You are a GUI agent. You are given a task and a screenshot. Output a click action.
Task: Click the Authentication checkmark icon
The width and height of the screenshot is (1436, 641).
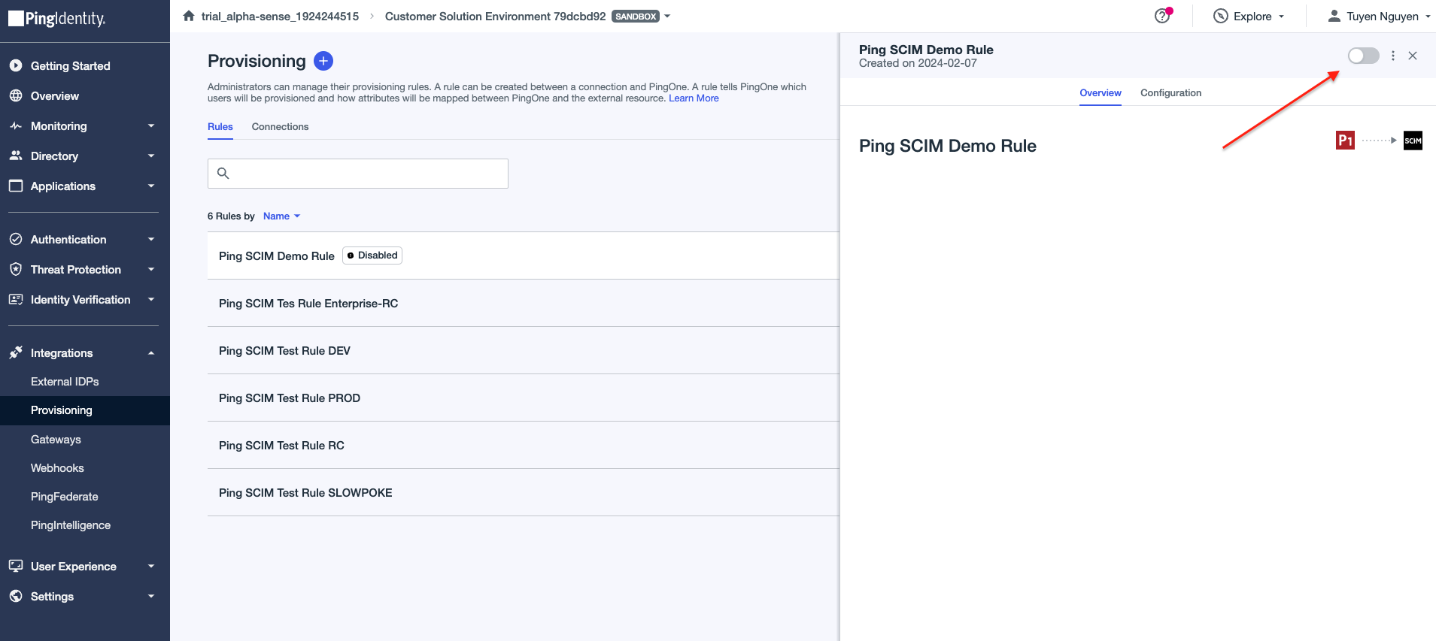(16, 239)
